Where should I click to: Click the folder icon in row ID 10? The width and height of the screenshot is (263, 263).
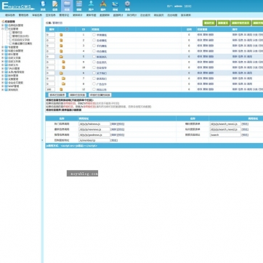click(x=63, y=68)
